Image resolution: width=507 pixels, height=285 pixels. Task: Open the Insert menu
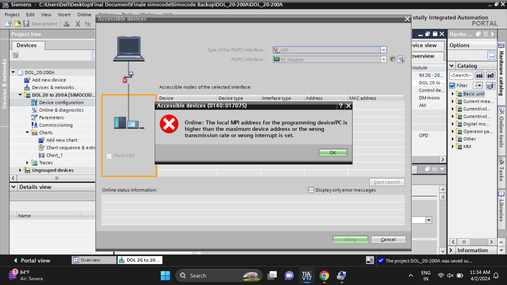64,15
